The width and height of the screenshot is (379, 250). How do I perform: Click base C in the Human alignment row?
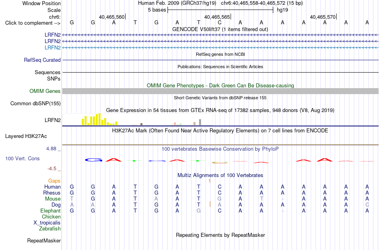pyautogui.click(x=219, y=187)
